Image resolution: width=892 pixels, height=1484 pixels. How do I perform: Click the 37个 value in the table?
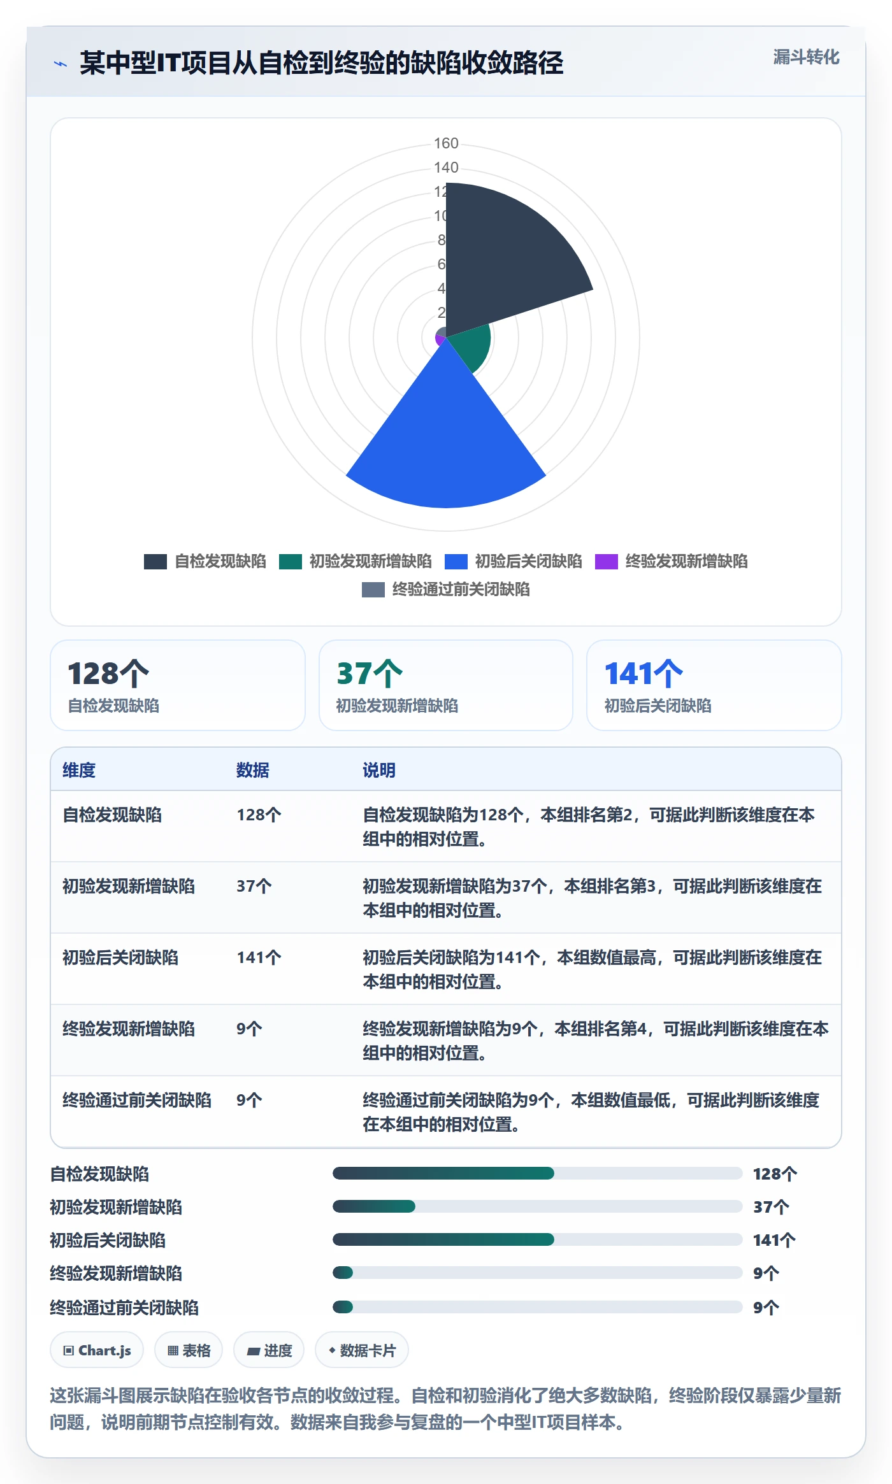pos(254,886)
